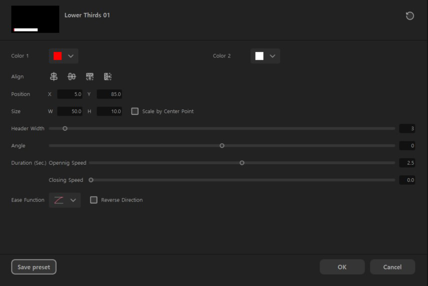Confirm with the OK button

point(342,267)
